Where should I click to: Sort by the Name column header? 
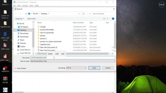click(39, 22)
